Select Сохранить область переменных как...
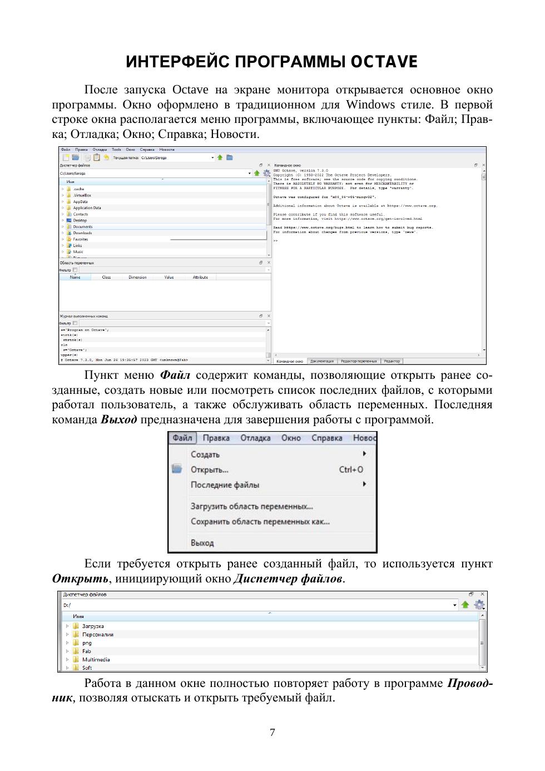The image size is (545, 771). [x=260, y=521]
